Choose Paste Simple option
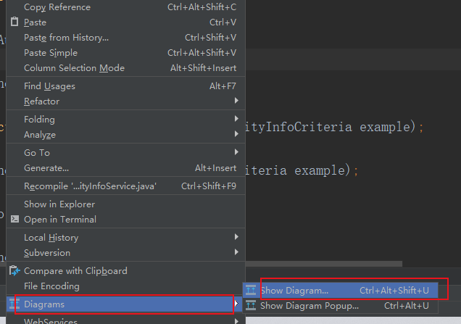461x324 pixels. click(126, 53)
